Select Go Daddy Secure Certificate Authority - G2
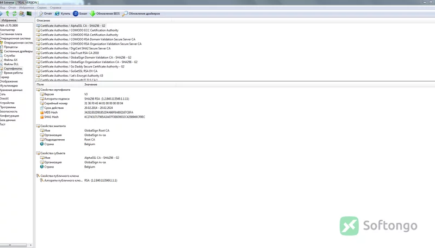The width and height of the screenshot is (435, 248). [x=80, y=66]
